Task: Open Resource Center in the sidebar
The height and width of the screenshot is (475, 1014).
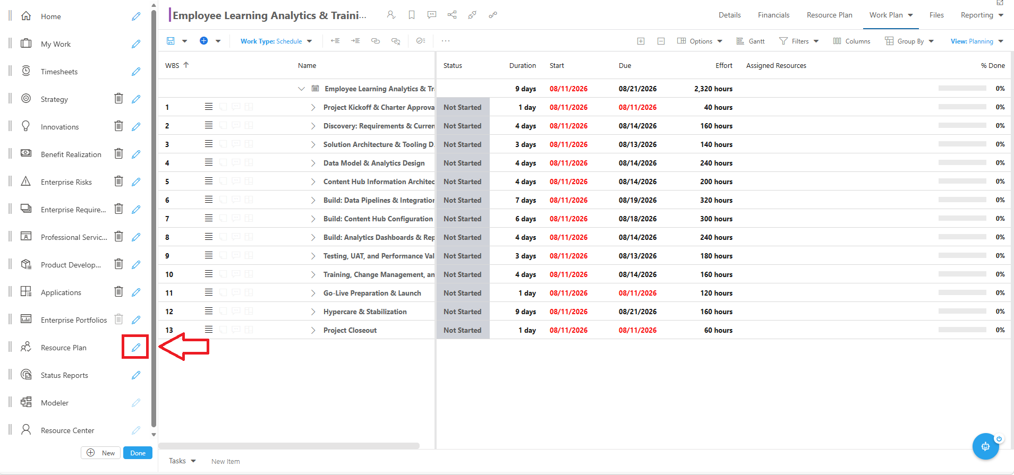Action: pyautogui.click(x=67, y=430)
